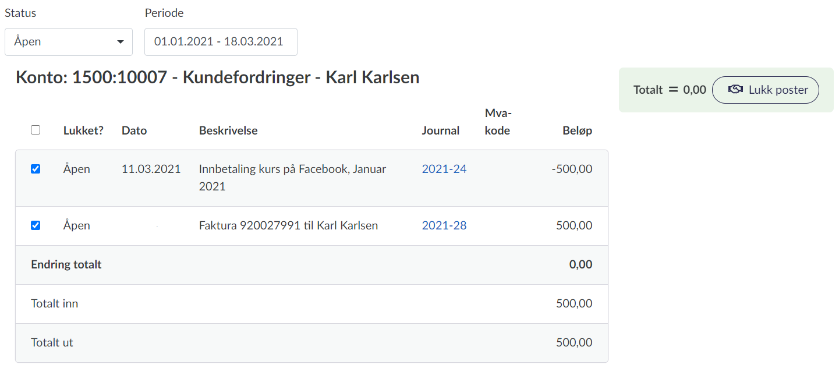Screen dimensions: 839x375
Task: Open the Status dropdown showing Åpen
Action: (x=69, y=42)
